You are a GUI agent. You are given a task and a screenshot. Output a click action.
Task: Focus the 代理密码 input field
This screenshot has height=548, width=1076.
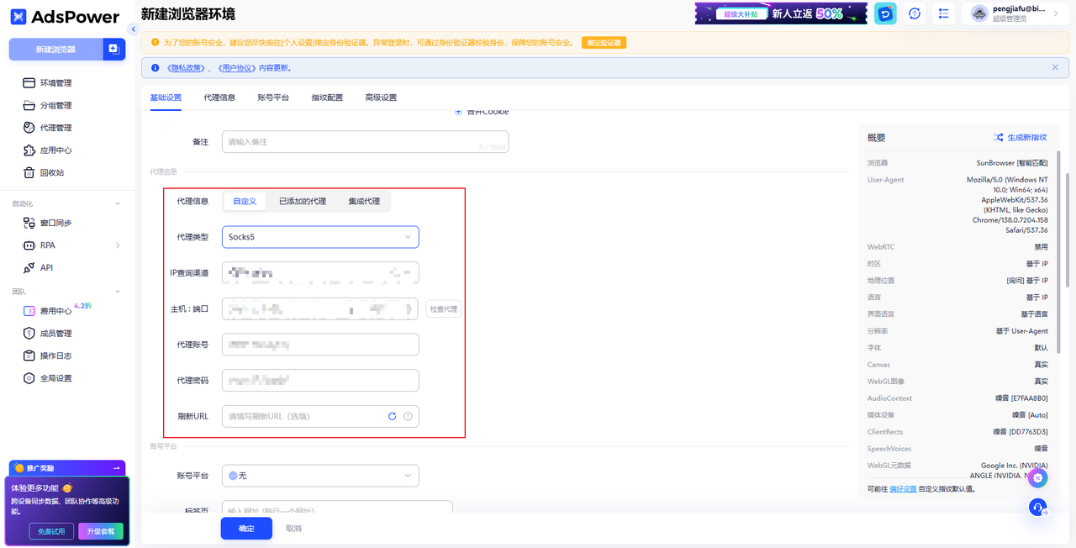[320, 380]
